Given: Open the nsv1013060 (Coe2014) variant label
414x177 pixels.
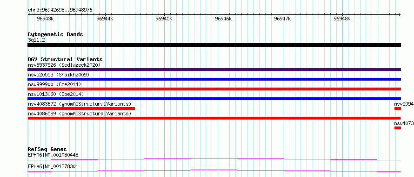Looking at the screenshot, I should click(x=56, y=94).
